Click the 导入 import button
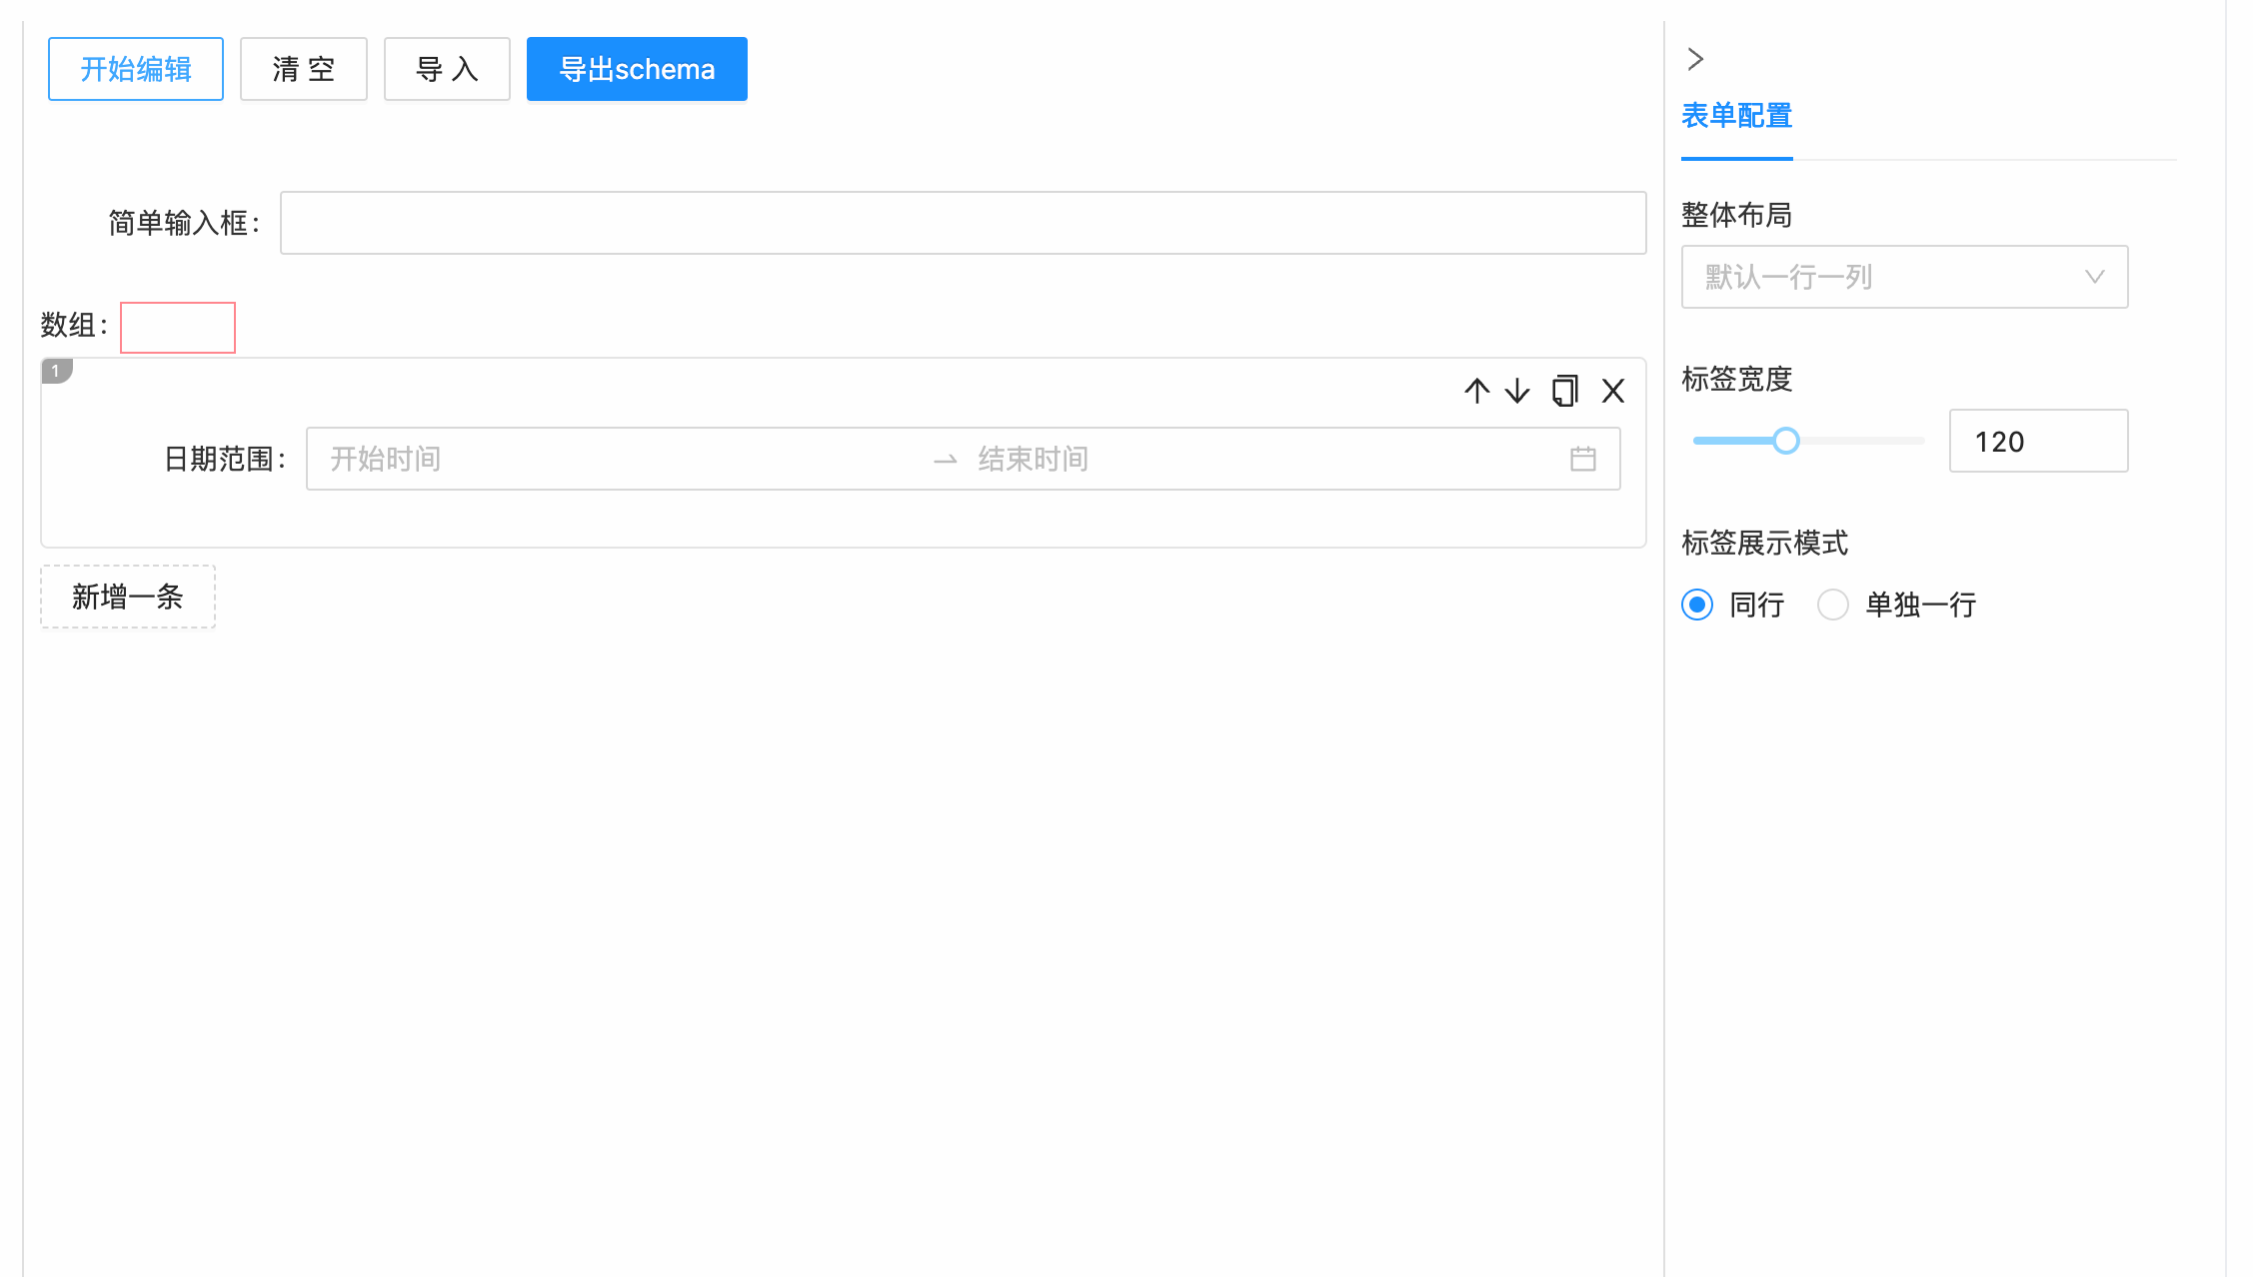Viewport: 2253px width, 1277px height. [447, 69]
